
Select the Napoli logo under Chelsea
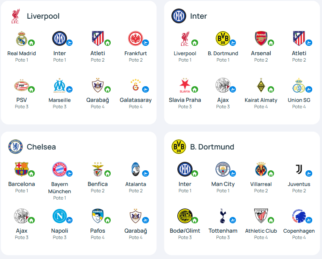(59, 216)
